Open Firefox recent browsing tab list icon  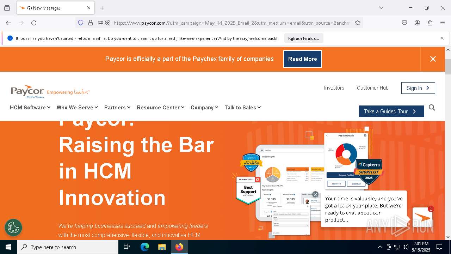coord(7,8)
